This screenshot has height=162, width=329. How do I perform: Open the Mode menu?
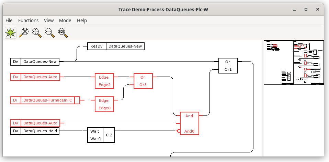pos(65,21)
